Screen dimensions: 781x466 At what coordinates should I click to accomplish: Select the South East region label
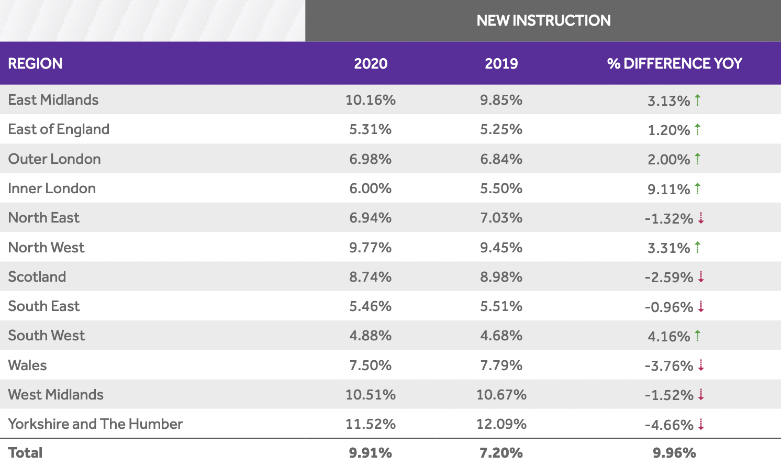click(44, 306)
